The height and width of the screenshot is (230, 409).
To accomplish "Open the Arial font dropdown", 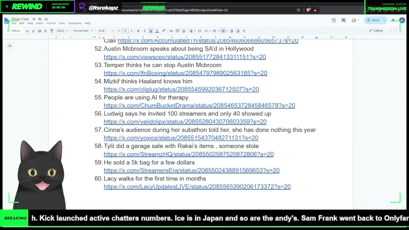I will 105,31.
